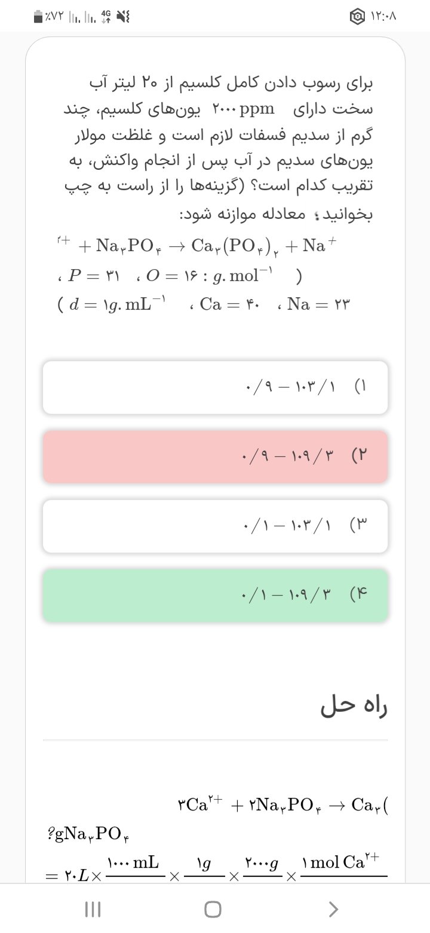Tap the balanced 3Ca²⁺ solution equation
Image resolution: width=430 pixels, height=933 pixels.
(x=282, y=803)
